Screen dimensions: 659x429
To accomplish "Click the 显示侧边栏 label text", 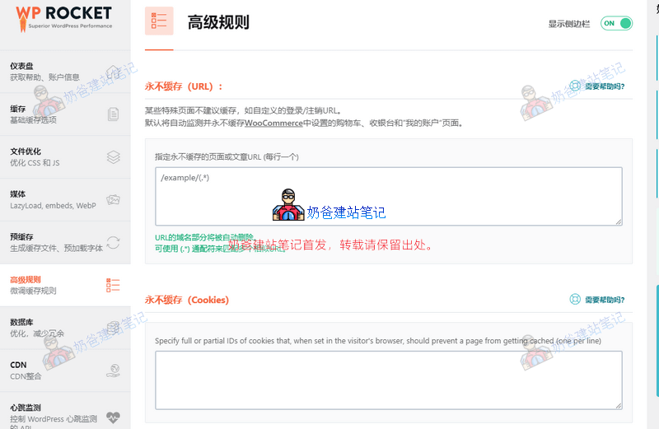I will (x=569, y=24).
